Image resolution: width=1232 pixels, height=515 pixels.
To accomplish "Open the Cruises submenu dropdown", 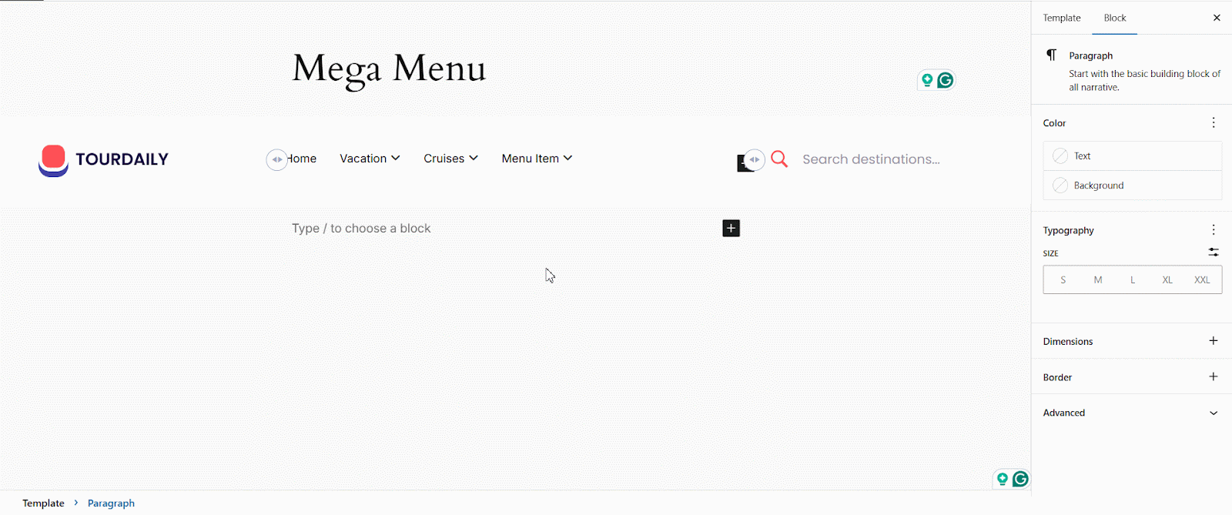I will coord(474,158).
